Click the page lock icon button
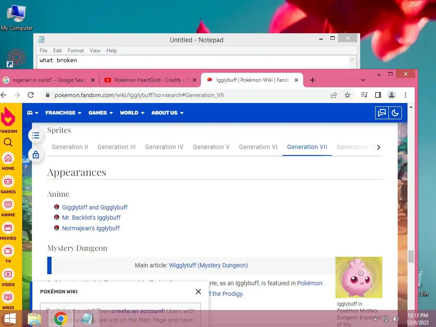This screenshot has width=436, height=327. point(36,155)
